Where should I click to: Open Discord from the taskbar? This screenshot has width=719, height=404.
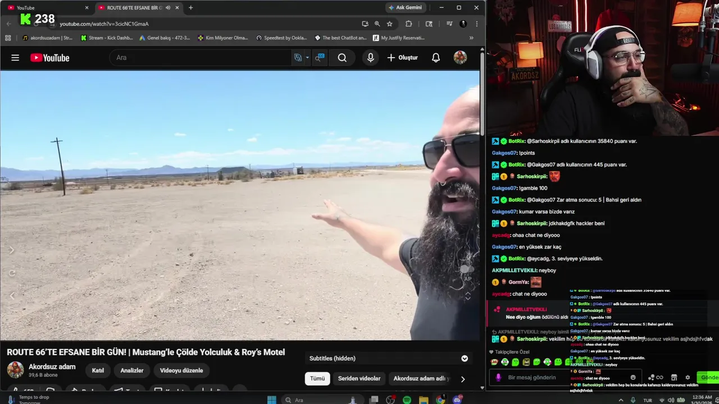point(457,400)
